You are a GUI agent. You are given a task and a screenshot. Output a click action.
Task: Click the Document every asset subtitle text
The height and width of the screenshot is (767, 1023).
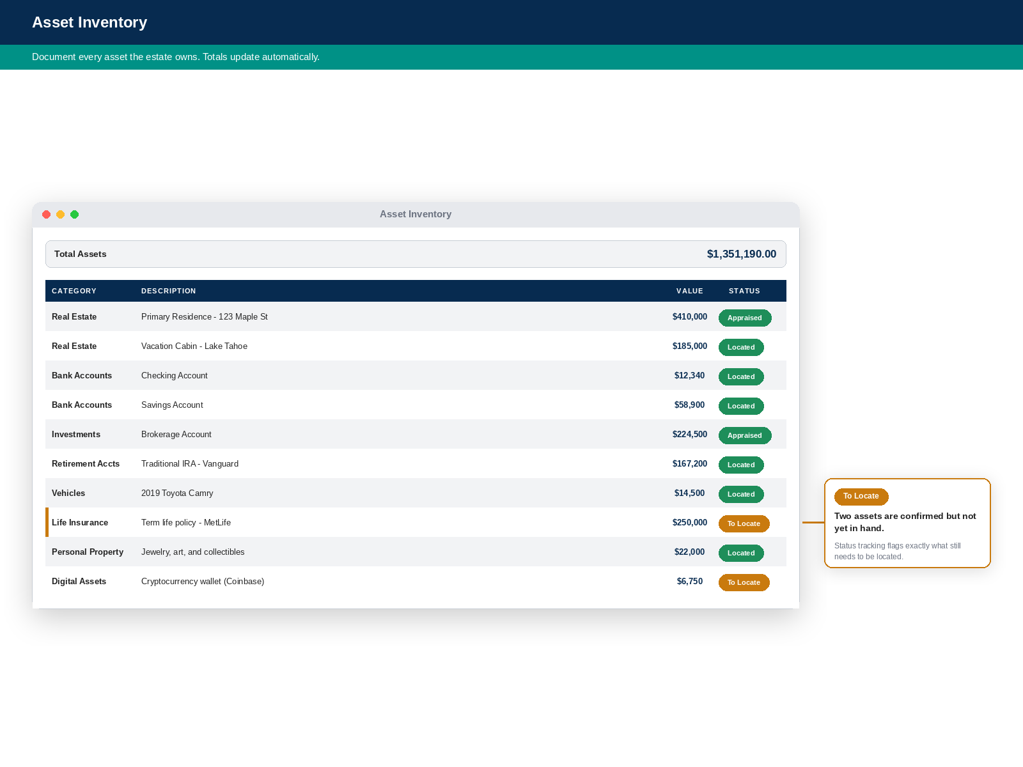[x=176, y=57]
